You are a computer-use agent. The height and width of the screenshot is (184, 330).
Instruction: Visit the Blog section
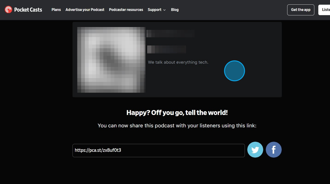point(175,10)
